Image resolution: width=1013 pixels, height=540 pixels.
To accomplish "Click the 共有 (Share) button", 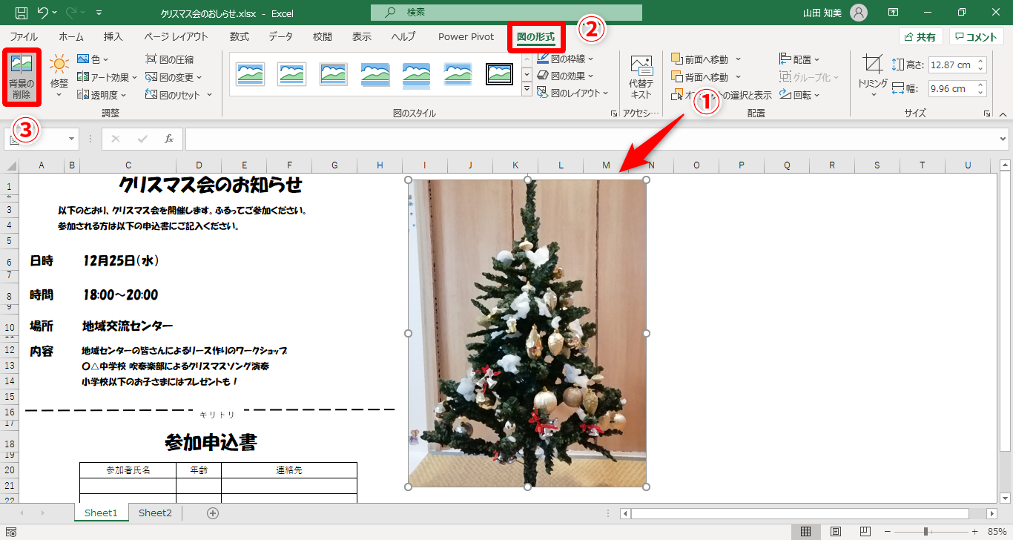I will [x=920, y=37].
